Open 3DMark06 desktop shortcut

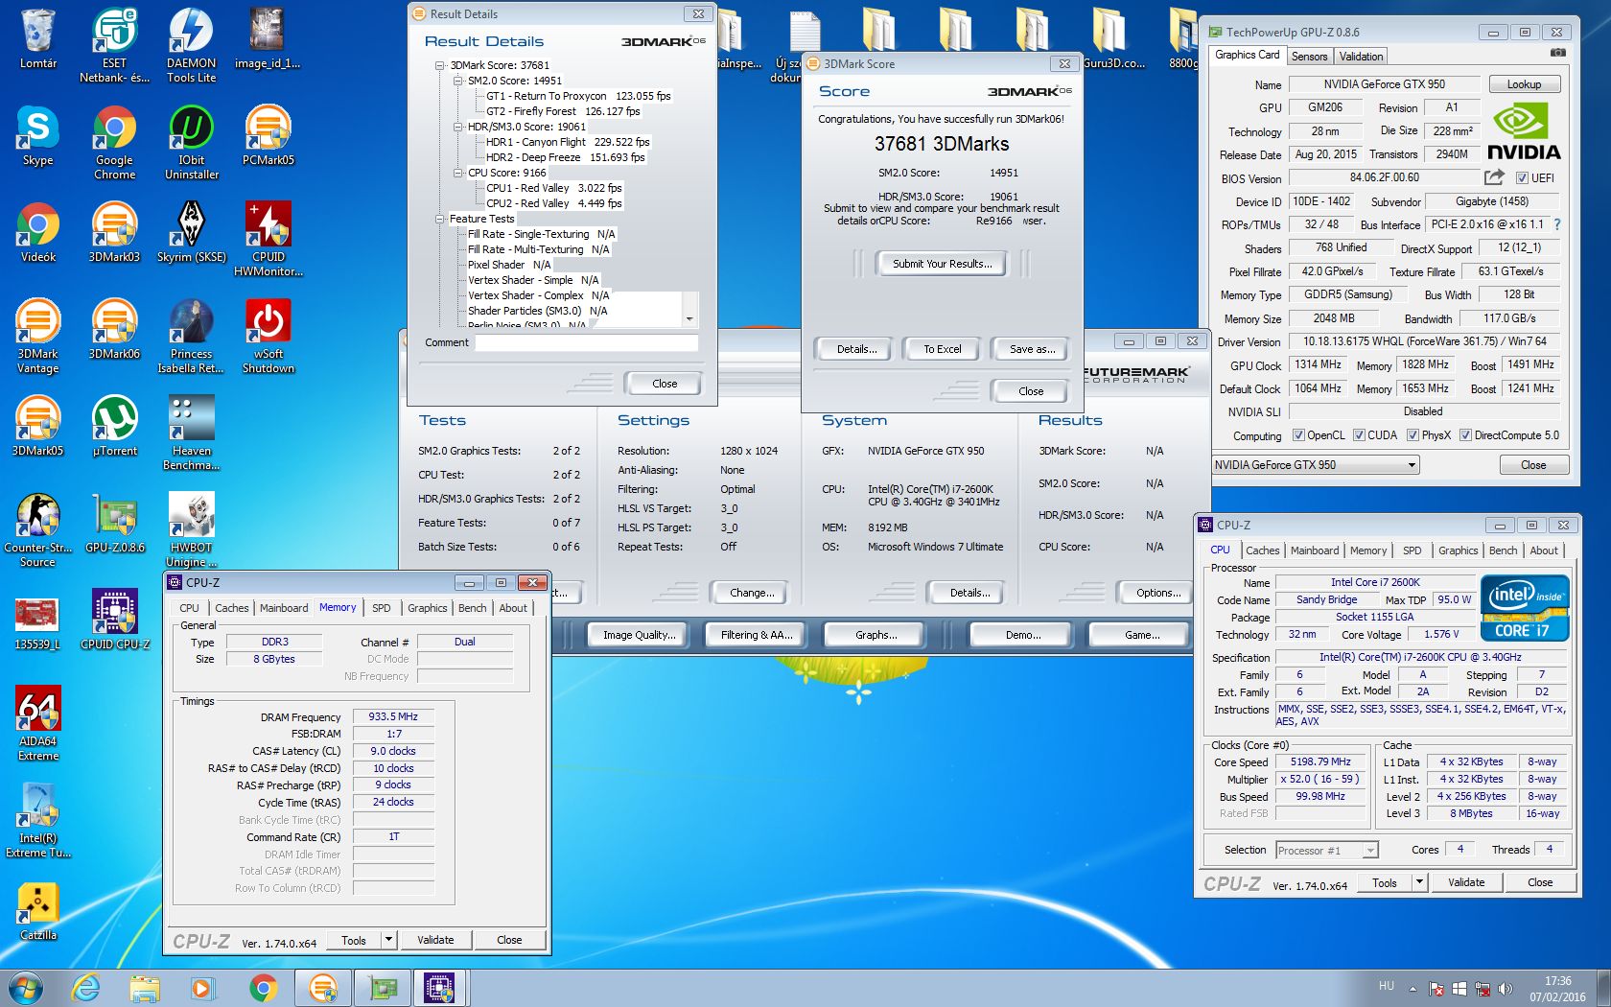point(114,329)
